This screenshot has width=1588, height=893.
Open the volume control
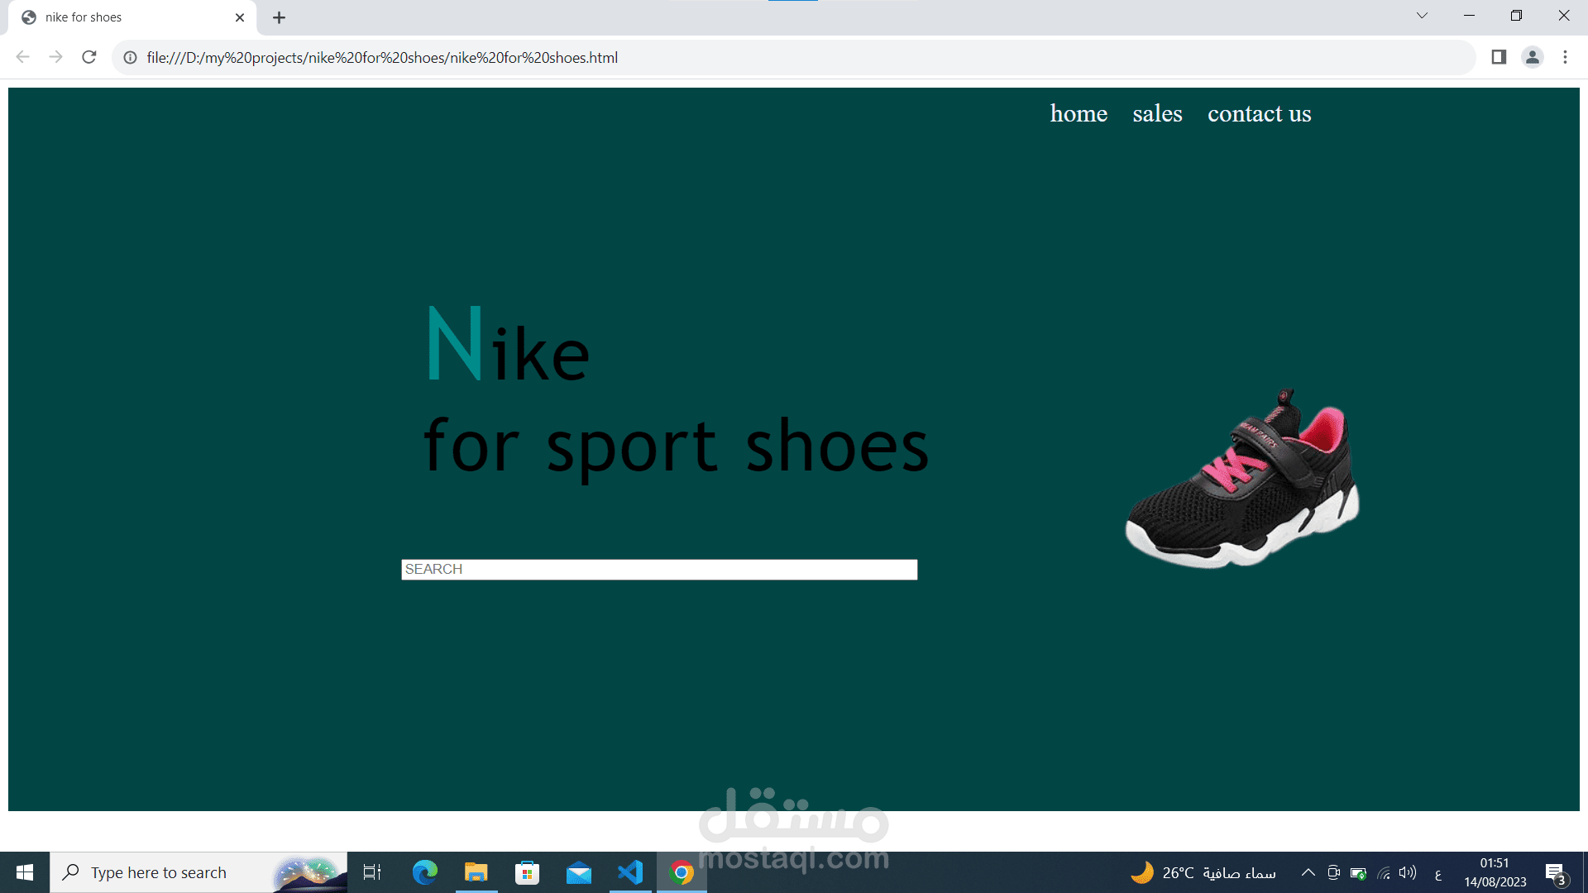tap(1407, 872)
